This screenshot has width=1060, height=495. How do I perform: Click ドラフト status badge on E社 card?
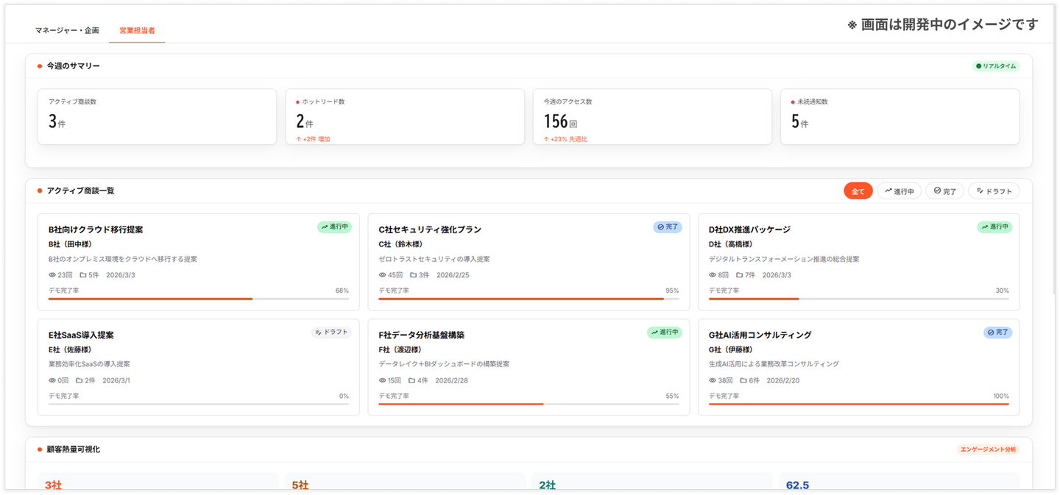pos(331,332)
